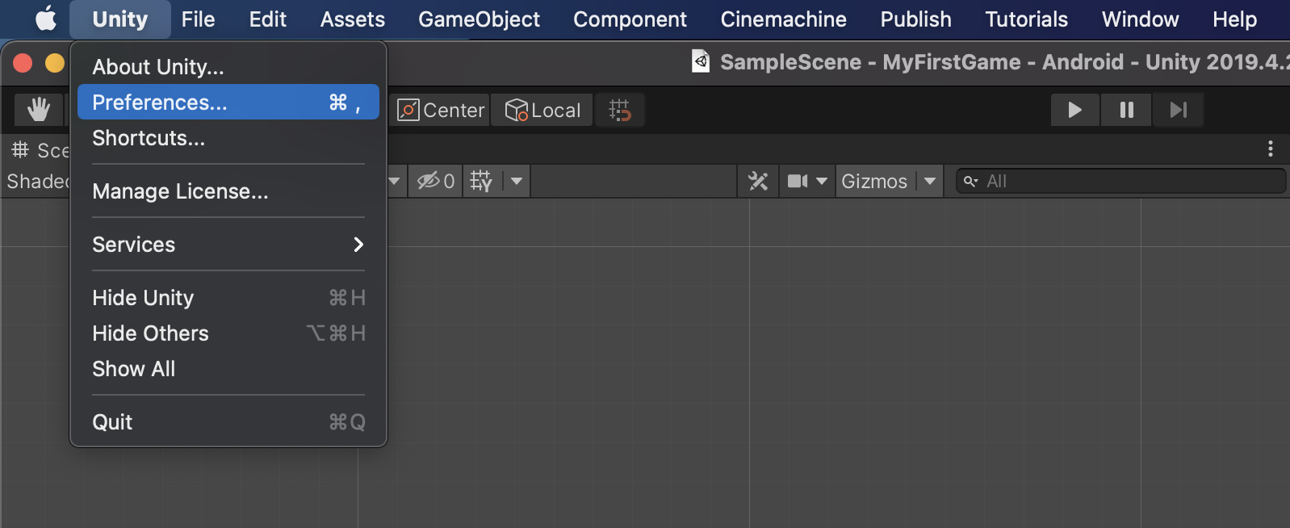The height and width of the screenshot is (528, 1290).
Task: Select the Hand tool
Action: [x=39, y=110]
